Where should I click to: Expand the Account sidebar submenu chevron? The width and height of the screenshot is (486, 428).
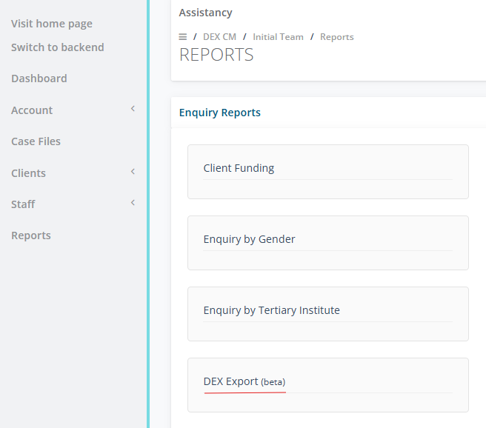pyautogui.click(x=133, y=110)
